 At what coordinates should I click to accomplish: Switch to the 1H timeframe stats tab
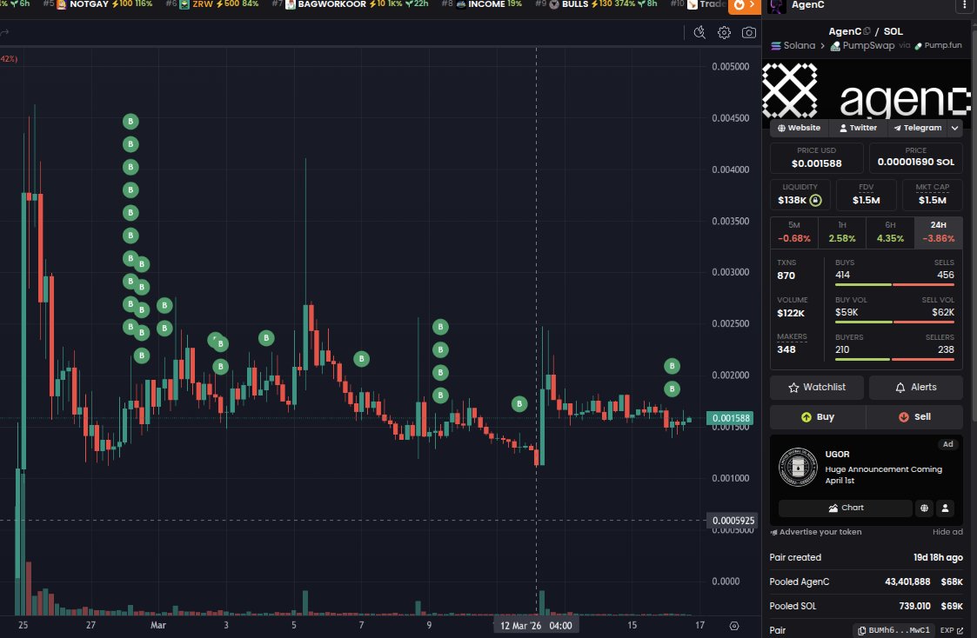(842, 232)
